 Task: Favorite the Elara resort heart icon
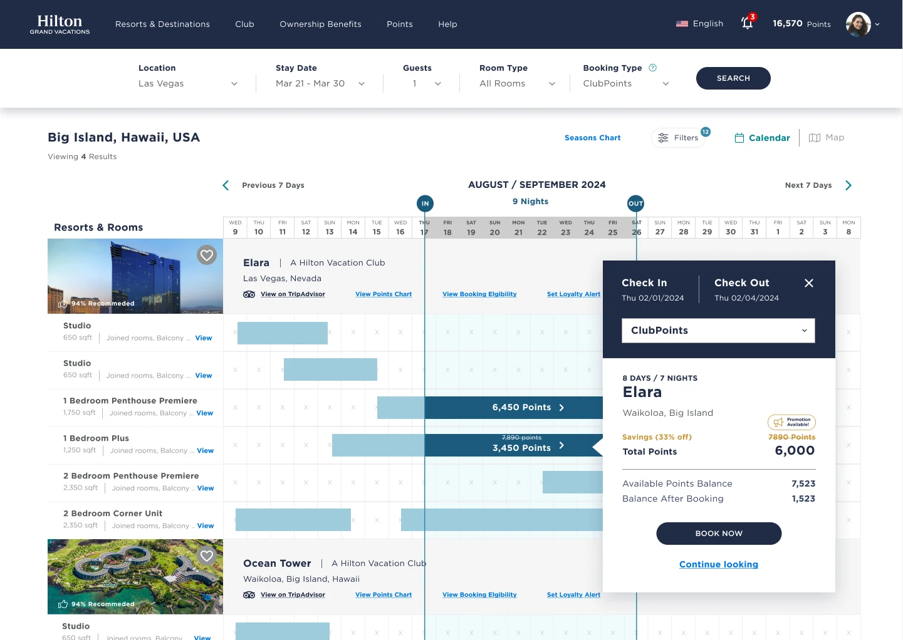pos(207,255)
